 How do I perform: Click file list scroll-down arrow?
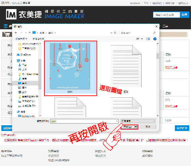click(158, 115)
